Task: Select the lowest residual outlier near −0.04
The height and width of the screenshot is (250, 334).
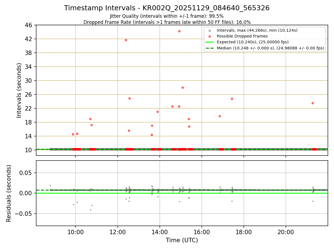Action: pyautogui.click(x=90, y=210)
